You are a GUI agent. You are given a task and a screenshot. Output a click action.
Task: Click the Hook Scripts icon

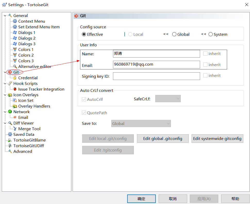pos(10,83)
